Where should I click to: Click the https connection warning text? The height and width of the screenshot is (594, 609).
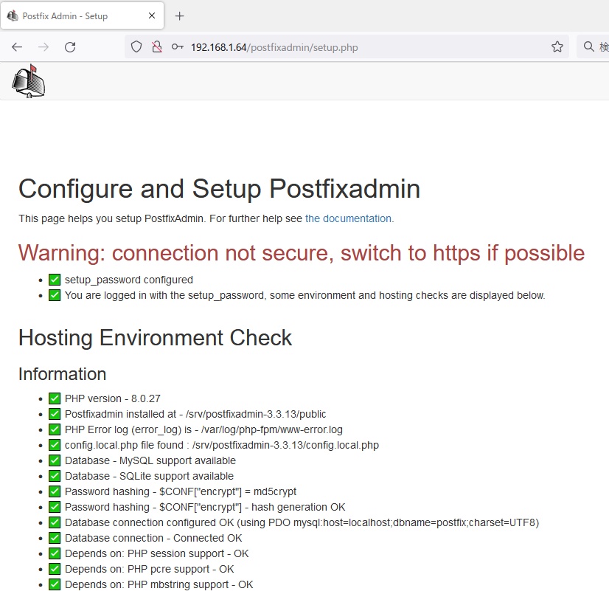[x=302, y=253]
